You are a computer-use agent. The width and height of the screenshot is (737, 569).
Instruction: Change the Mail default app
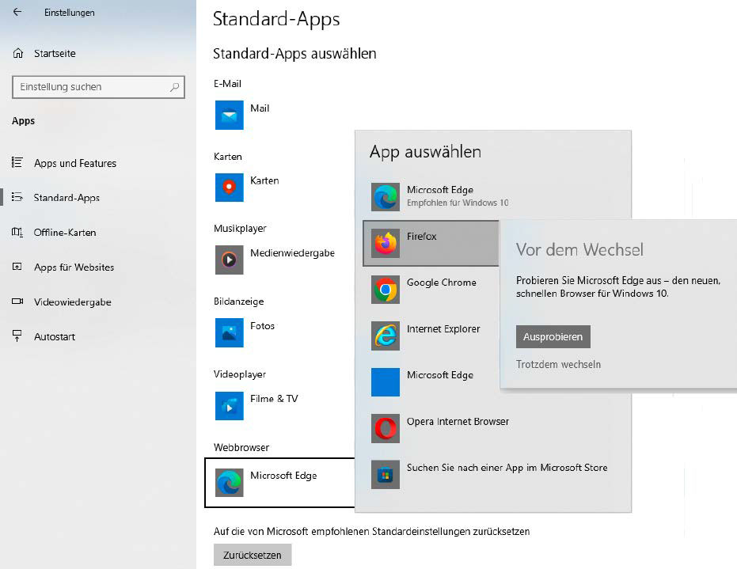coord(260,108)
